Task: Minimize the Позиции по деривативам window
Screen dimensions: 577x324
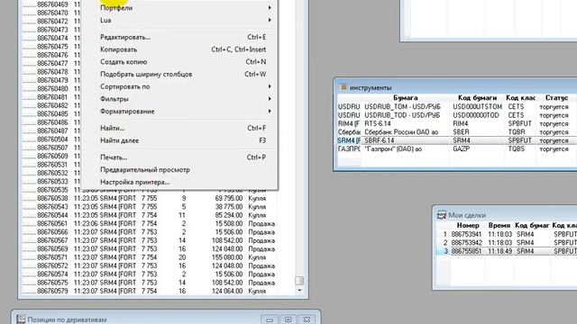Action: pyautogui.click(x=270, y=319)
